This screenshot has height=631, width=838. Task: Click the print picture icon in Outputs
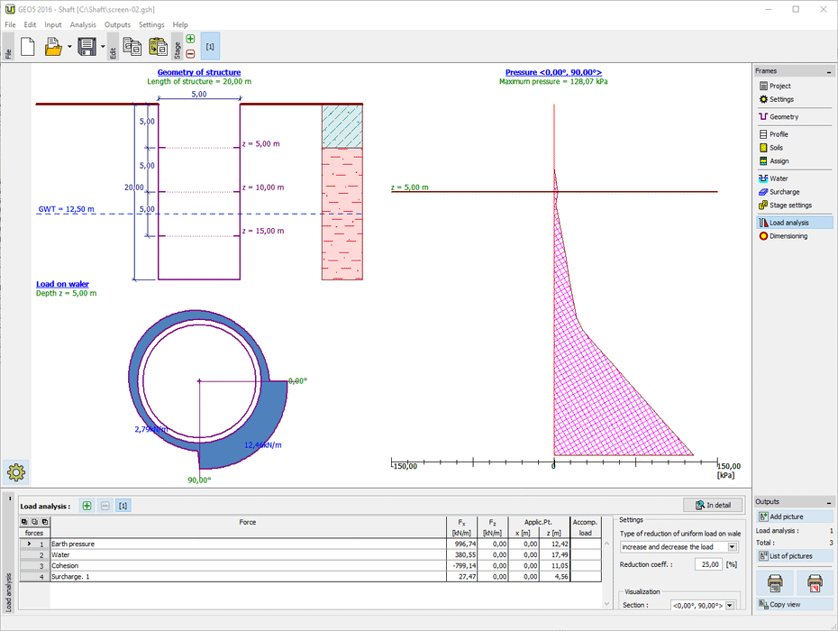[774, 583]
